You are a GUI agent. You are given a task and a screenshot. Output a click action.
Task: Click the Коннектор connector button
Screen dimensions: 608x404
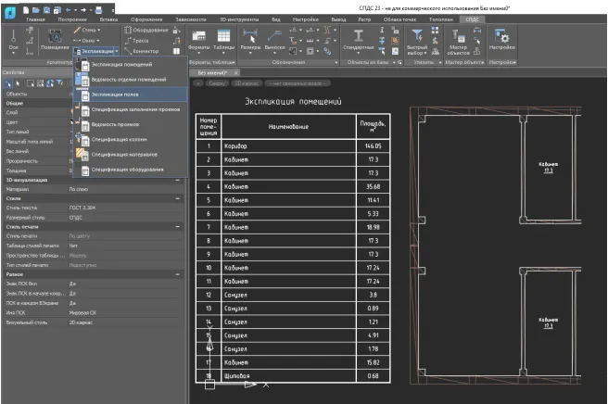[x=141, y=52]
